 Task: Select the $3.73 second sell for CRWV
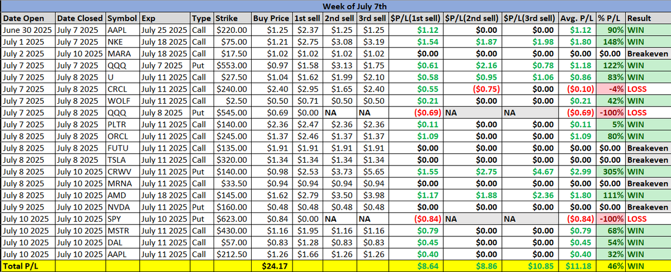(339, 171)
